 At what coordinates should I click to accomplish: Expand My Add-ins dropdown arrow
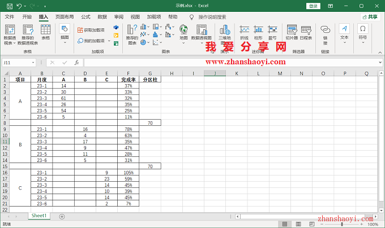pyautogui.click(x=109, y=41)
